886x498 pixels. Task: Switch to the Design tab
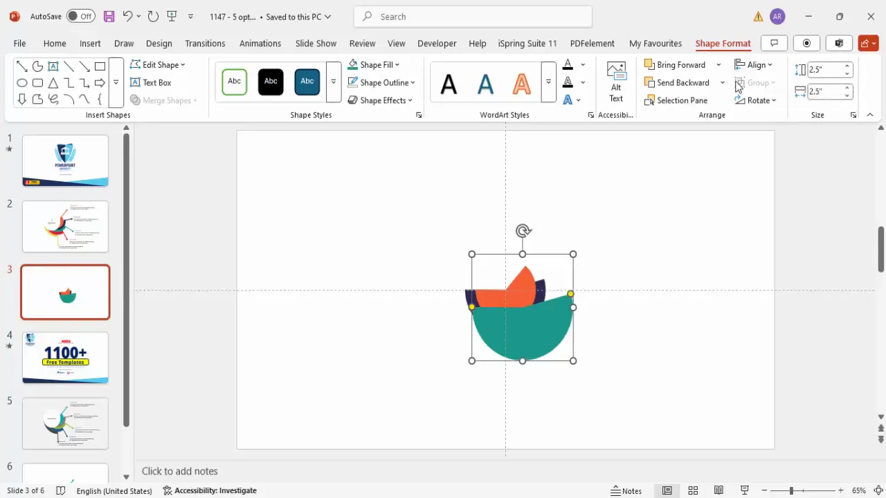pyautogui.click(x=159, y=43)
